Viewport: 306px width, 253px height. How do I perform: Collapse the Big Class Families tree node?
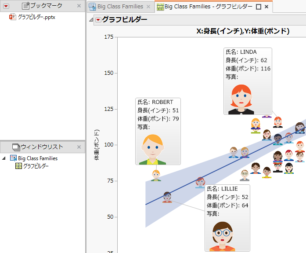[x=4, y=158]
